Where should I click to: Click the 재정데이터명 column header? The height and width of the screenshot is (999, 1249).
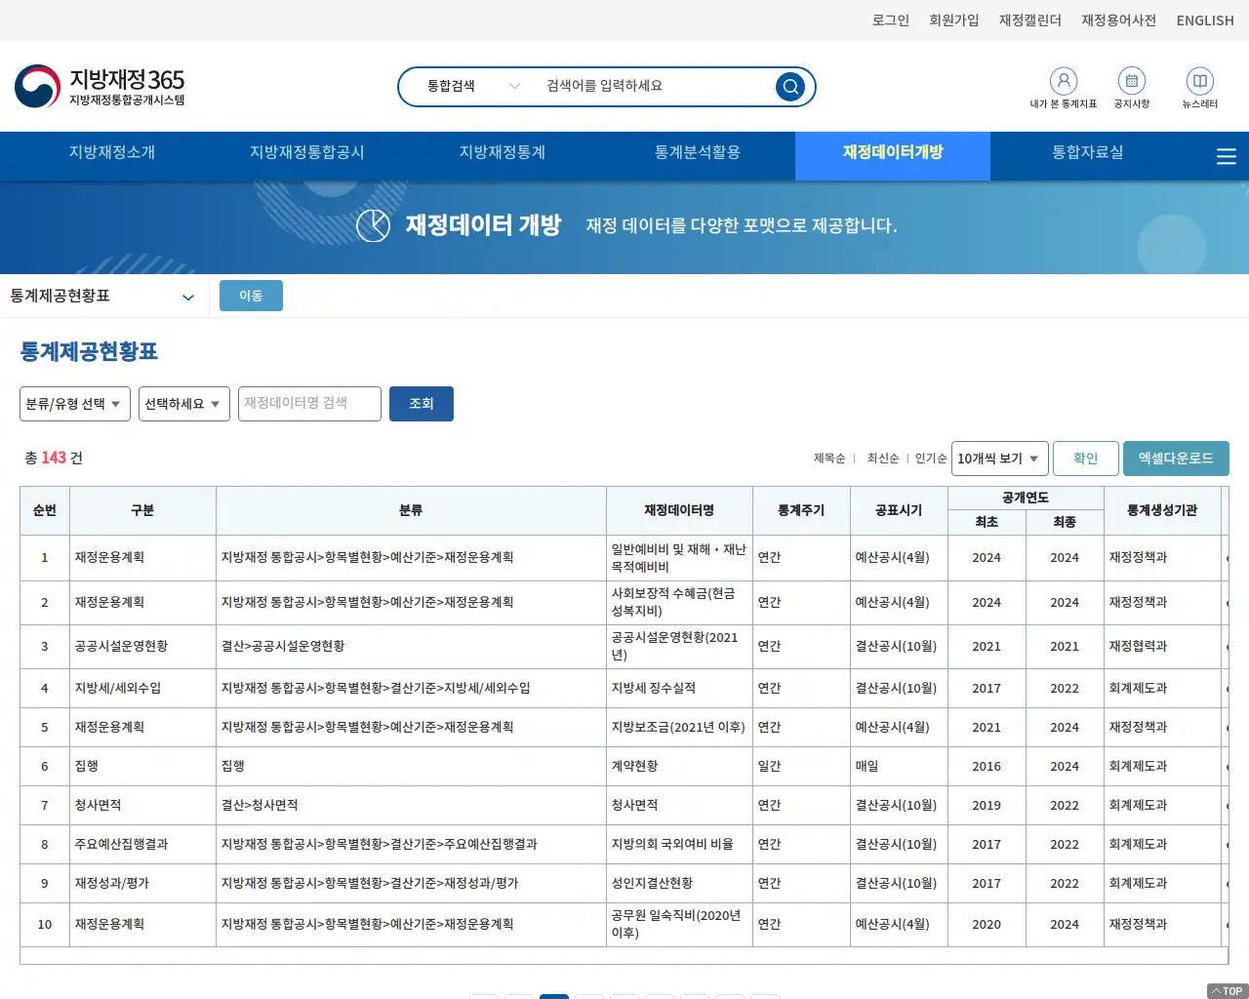point(679,510)
